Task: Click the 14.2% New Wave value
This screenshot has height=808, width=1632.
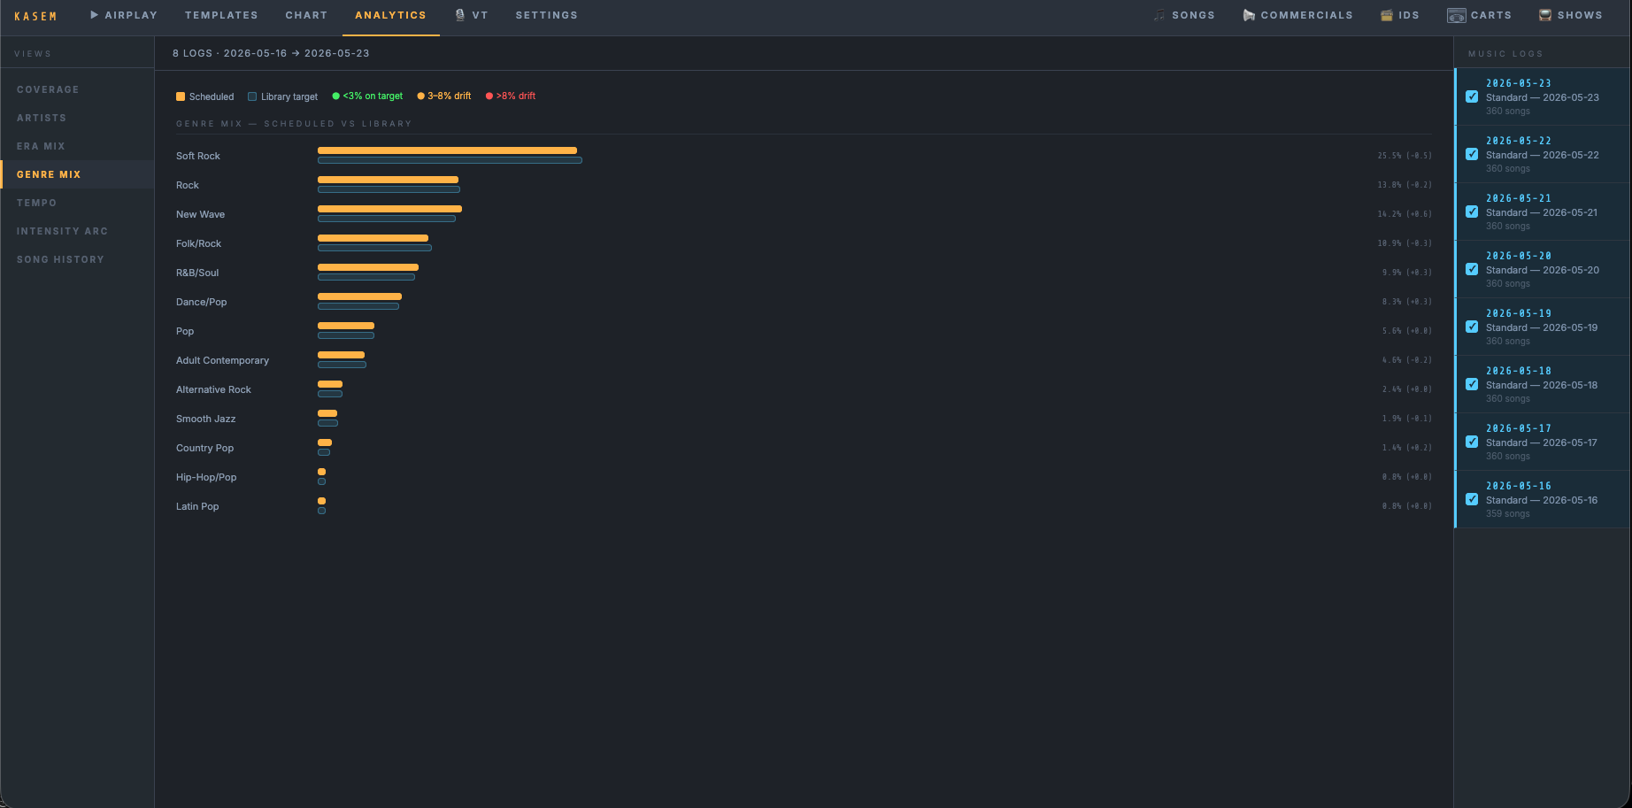Action: point(1404,214)
